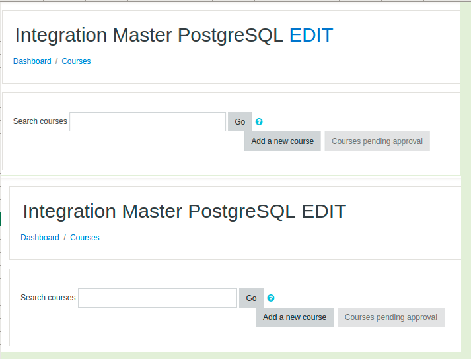Image resolution: width=471 pixels, height=359 pixels.
Task: Click the help icon beside lower Go button
Action: [x=271, y=298]
